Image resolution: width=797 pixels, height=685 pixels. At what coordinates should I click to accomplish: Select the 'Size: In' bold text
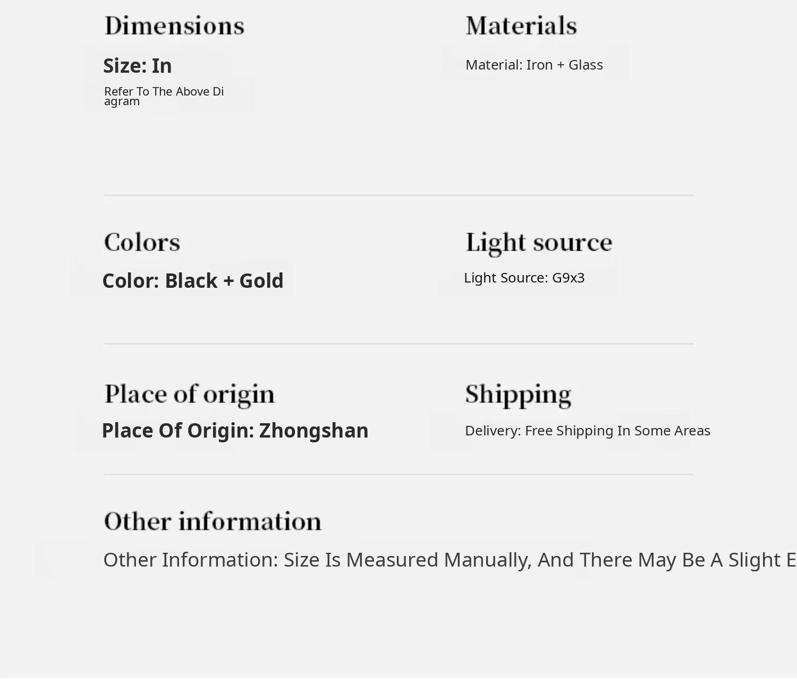(137, 66)
